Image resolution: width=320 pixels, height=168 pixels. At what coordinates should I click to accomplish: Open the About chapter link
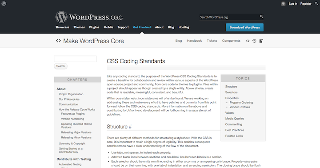(x=61, y=89)
